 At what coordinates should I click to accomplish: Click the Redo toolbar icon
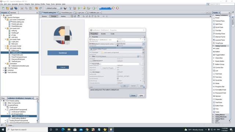click(x=41, y=8)
